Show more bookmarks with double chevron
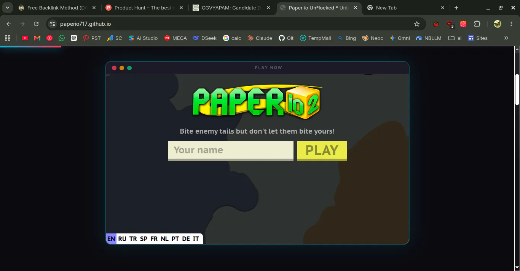 (506, 38)
